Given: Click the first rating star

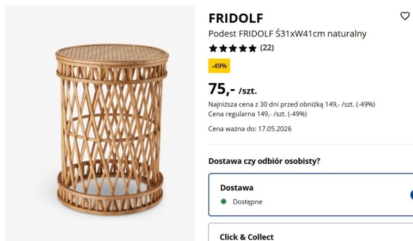Looking at the screenshot, I should (x=213, y=48).
